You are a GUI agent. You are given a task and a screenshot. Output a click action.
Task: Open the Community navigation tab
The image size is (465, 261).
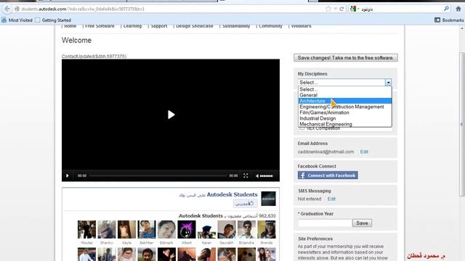[x=270, y=26]
